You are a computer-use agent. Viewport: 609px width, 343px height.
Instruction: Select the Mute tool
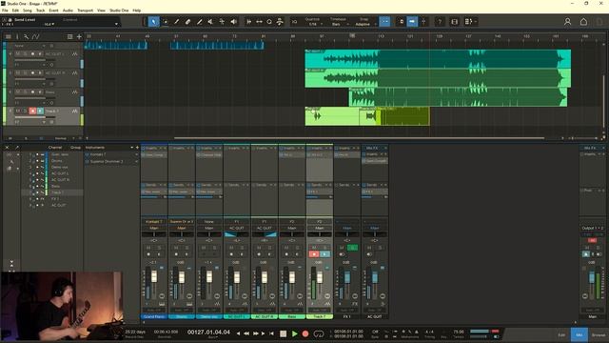click(x=210, y=22)
